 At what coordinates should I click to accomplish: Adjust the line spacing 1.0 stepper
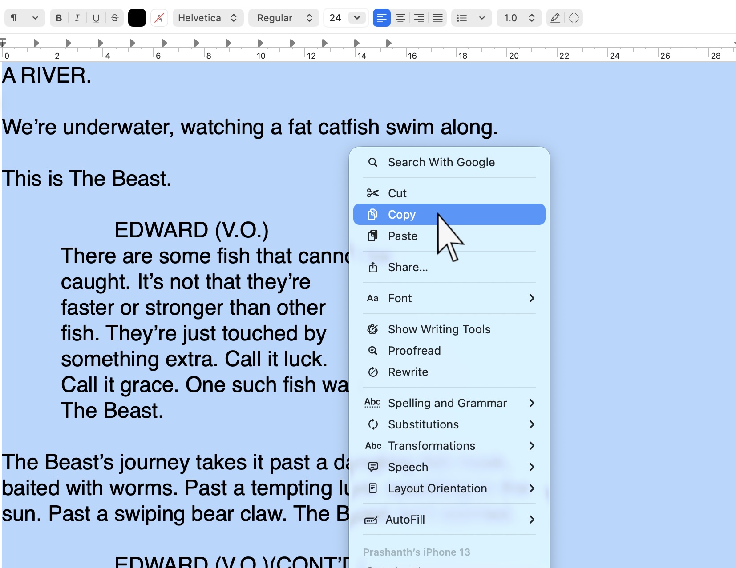pos(531,18)
